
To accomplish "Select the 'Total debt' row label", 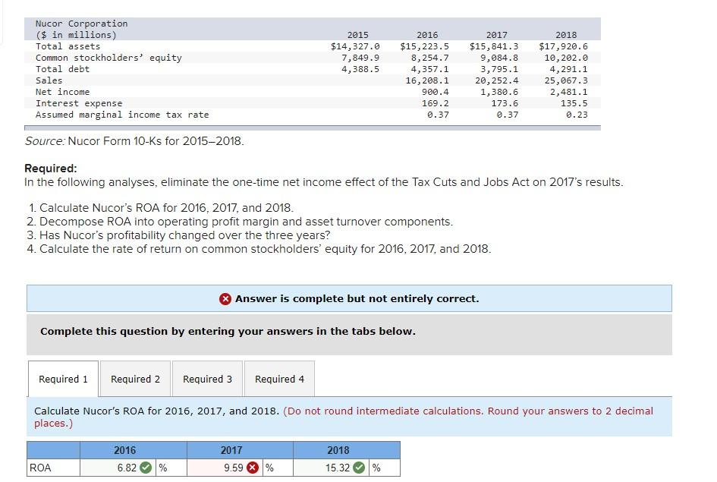I will coord(63,69).
